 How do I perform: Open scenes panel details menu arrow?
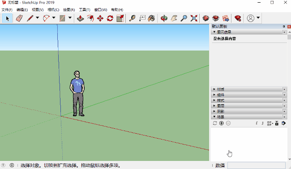[283, 123]
